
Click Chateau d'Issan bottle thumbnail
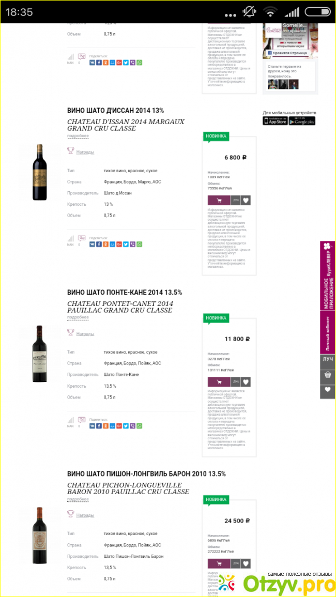click(39, 172)
